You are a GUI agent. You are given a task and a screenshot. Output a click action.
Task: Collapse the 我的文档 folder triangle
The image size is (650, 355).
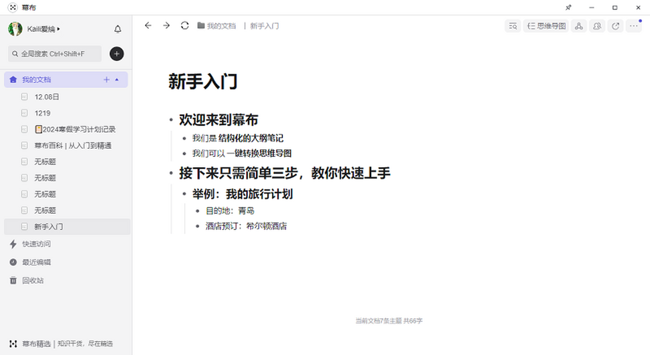click(117, 80)
